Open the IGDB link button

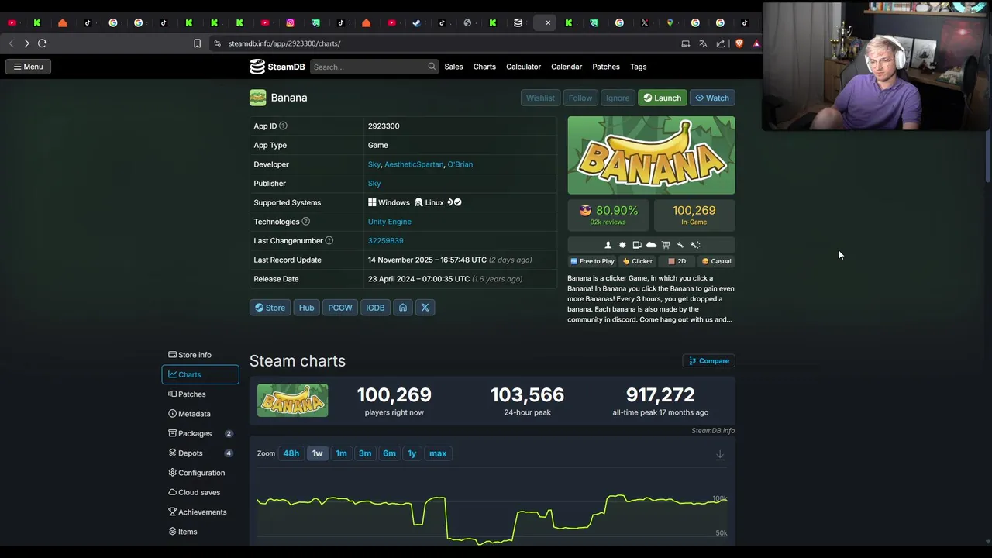[x=375, y=308]
